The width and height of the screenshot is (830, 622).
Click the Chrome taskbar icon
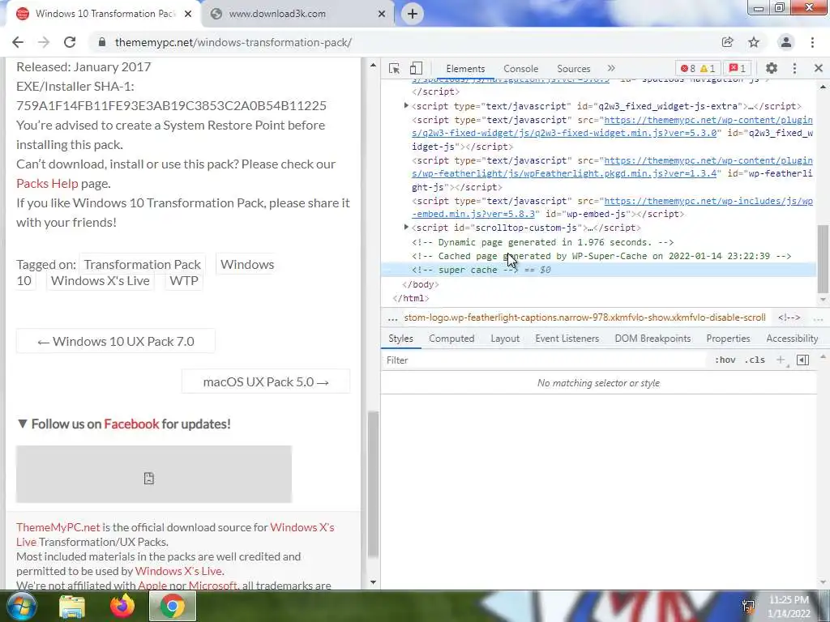coord(173,606)
